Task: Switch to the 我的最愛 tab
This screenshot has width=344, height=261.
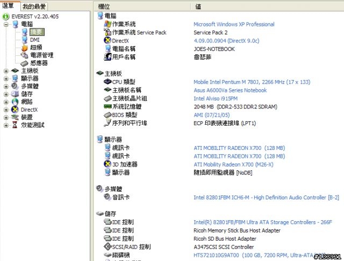Action: (34, 6)
